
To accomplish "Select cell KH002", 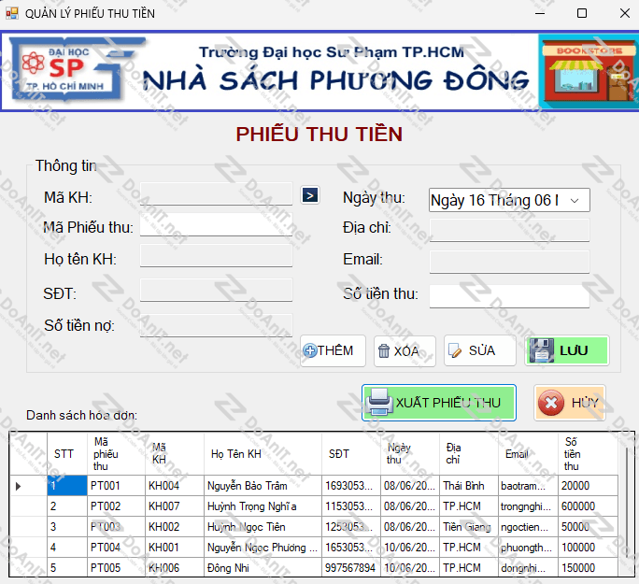I will click(x=175, y=527).
